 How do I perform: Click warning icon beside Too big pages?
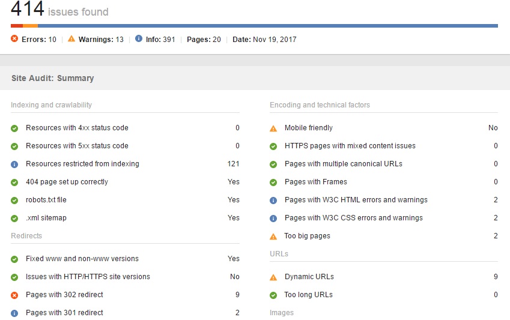(273, 237)
